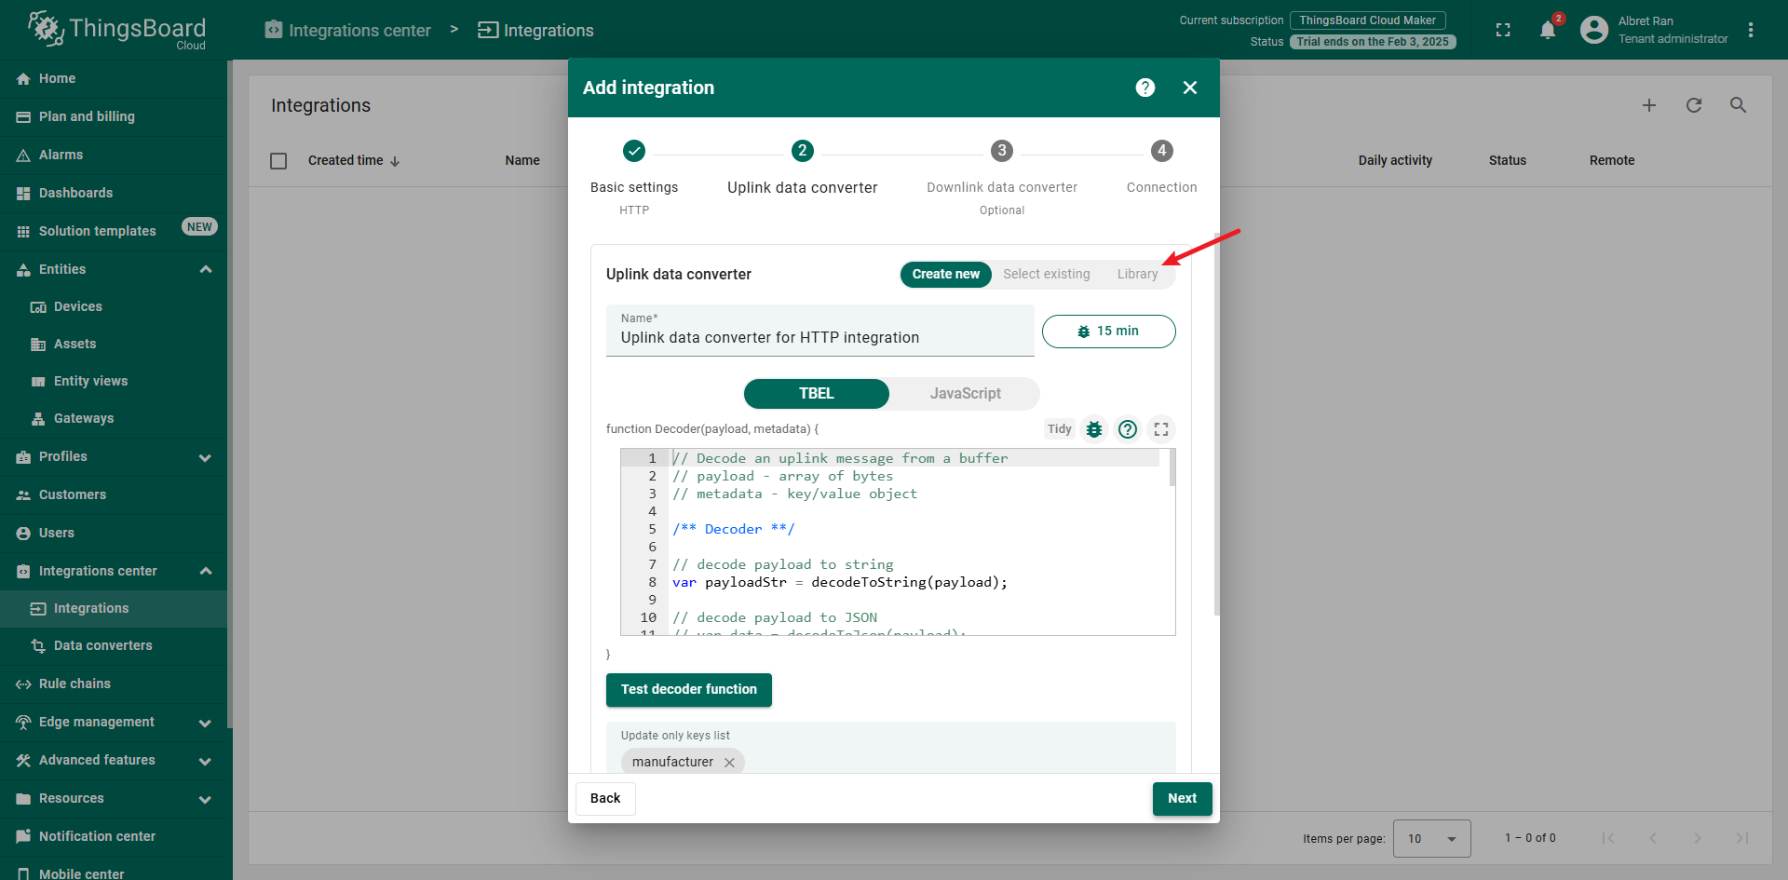Collapse the Integrations center section
Image resolution: width=1788 pixels, height=880 pixels.
206,571
